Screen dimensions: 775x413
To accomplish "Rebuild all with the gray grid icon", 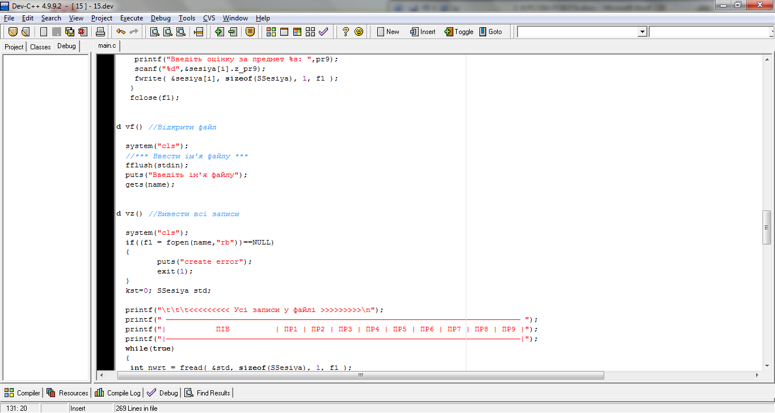I will tap(310, 32).
